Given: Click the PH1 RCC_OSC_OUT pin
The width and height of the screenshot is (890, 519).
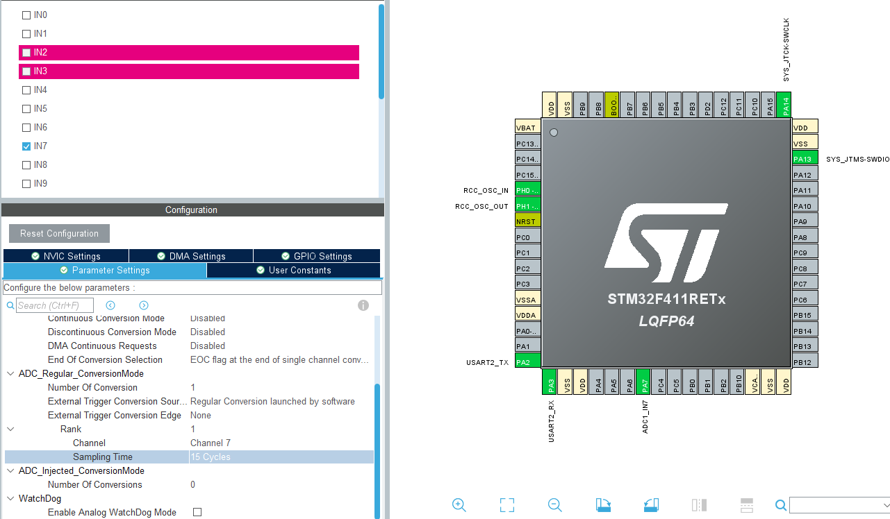Looking at the screenshot, I should [x=527, y=206].
